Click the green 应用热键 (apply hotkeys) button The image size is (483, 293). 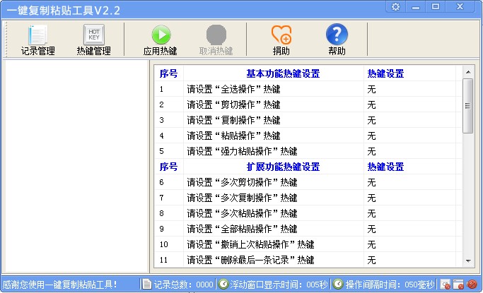point(161,40)
